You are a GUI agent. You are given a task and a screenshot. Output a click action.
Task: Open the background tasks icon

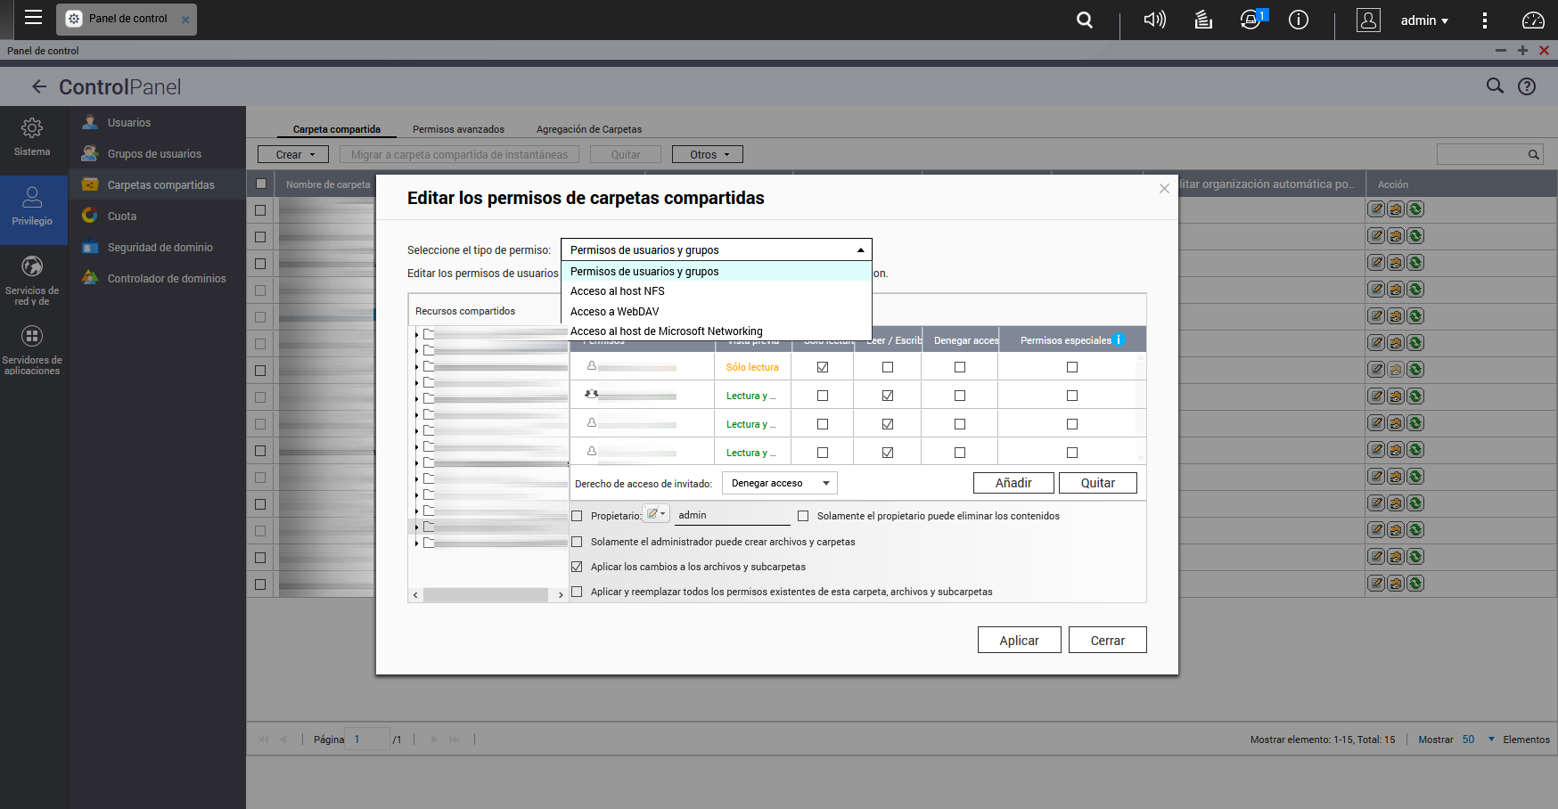click(x=1203, y=20)
